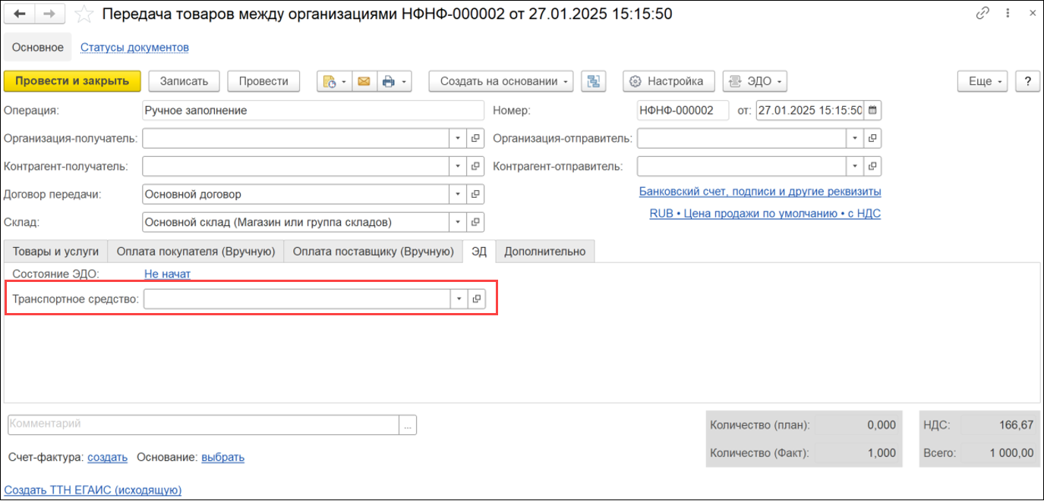Screen dimensions: 1044x501
Task: Click the printer icon in toolbar
Action: pos(389,81)
